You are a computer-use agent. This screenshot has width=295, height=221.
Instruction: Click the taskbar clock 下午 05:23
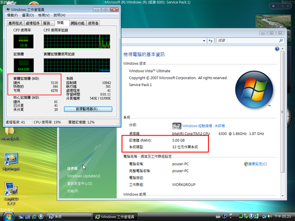[x=282, y=217]
